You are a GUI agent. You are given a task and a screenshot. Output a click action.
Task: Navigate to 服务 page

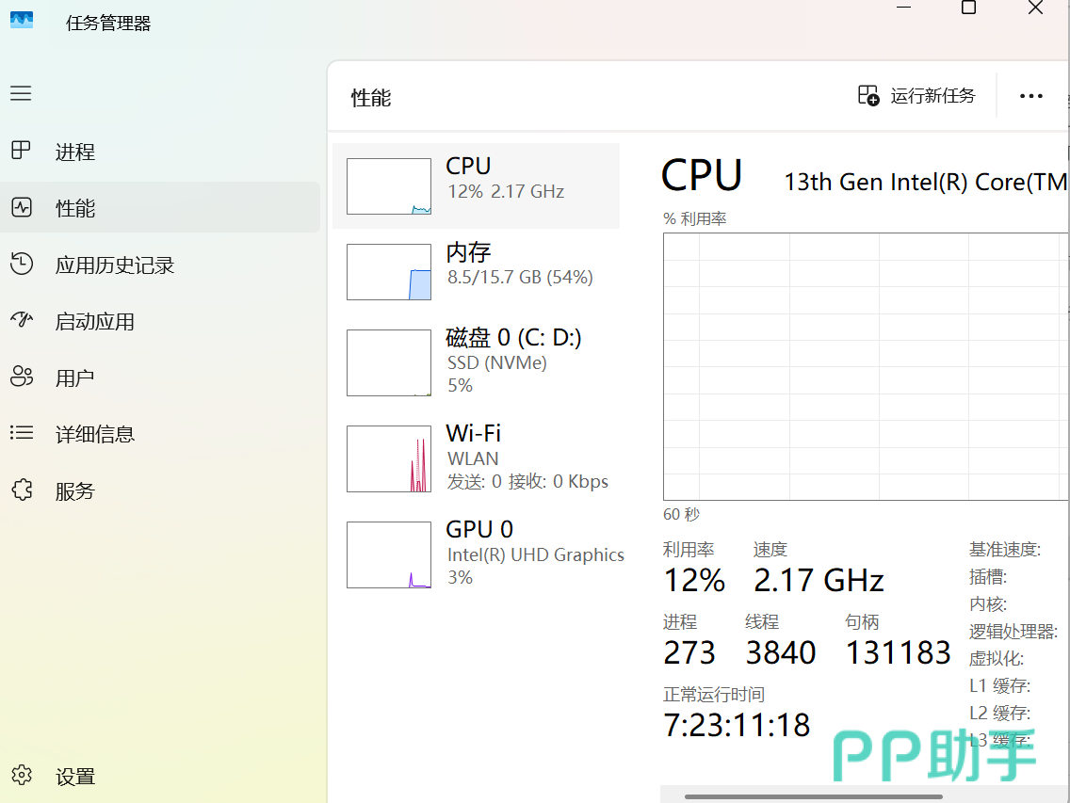[x=160, y=490]
